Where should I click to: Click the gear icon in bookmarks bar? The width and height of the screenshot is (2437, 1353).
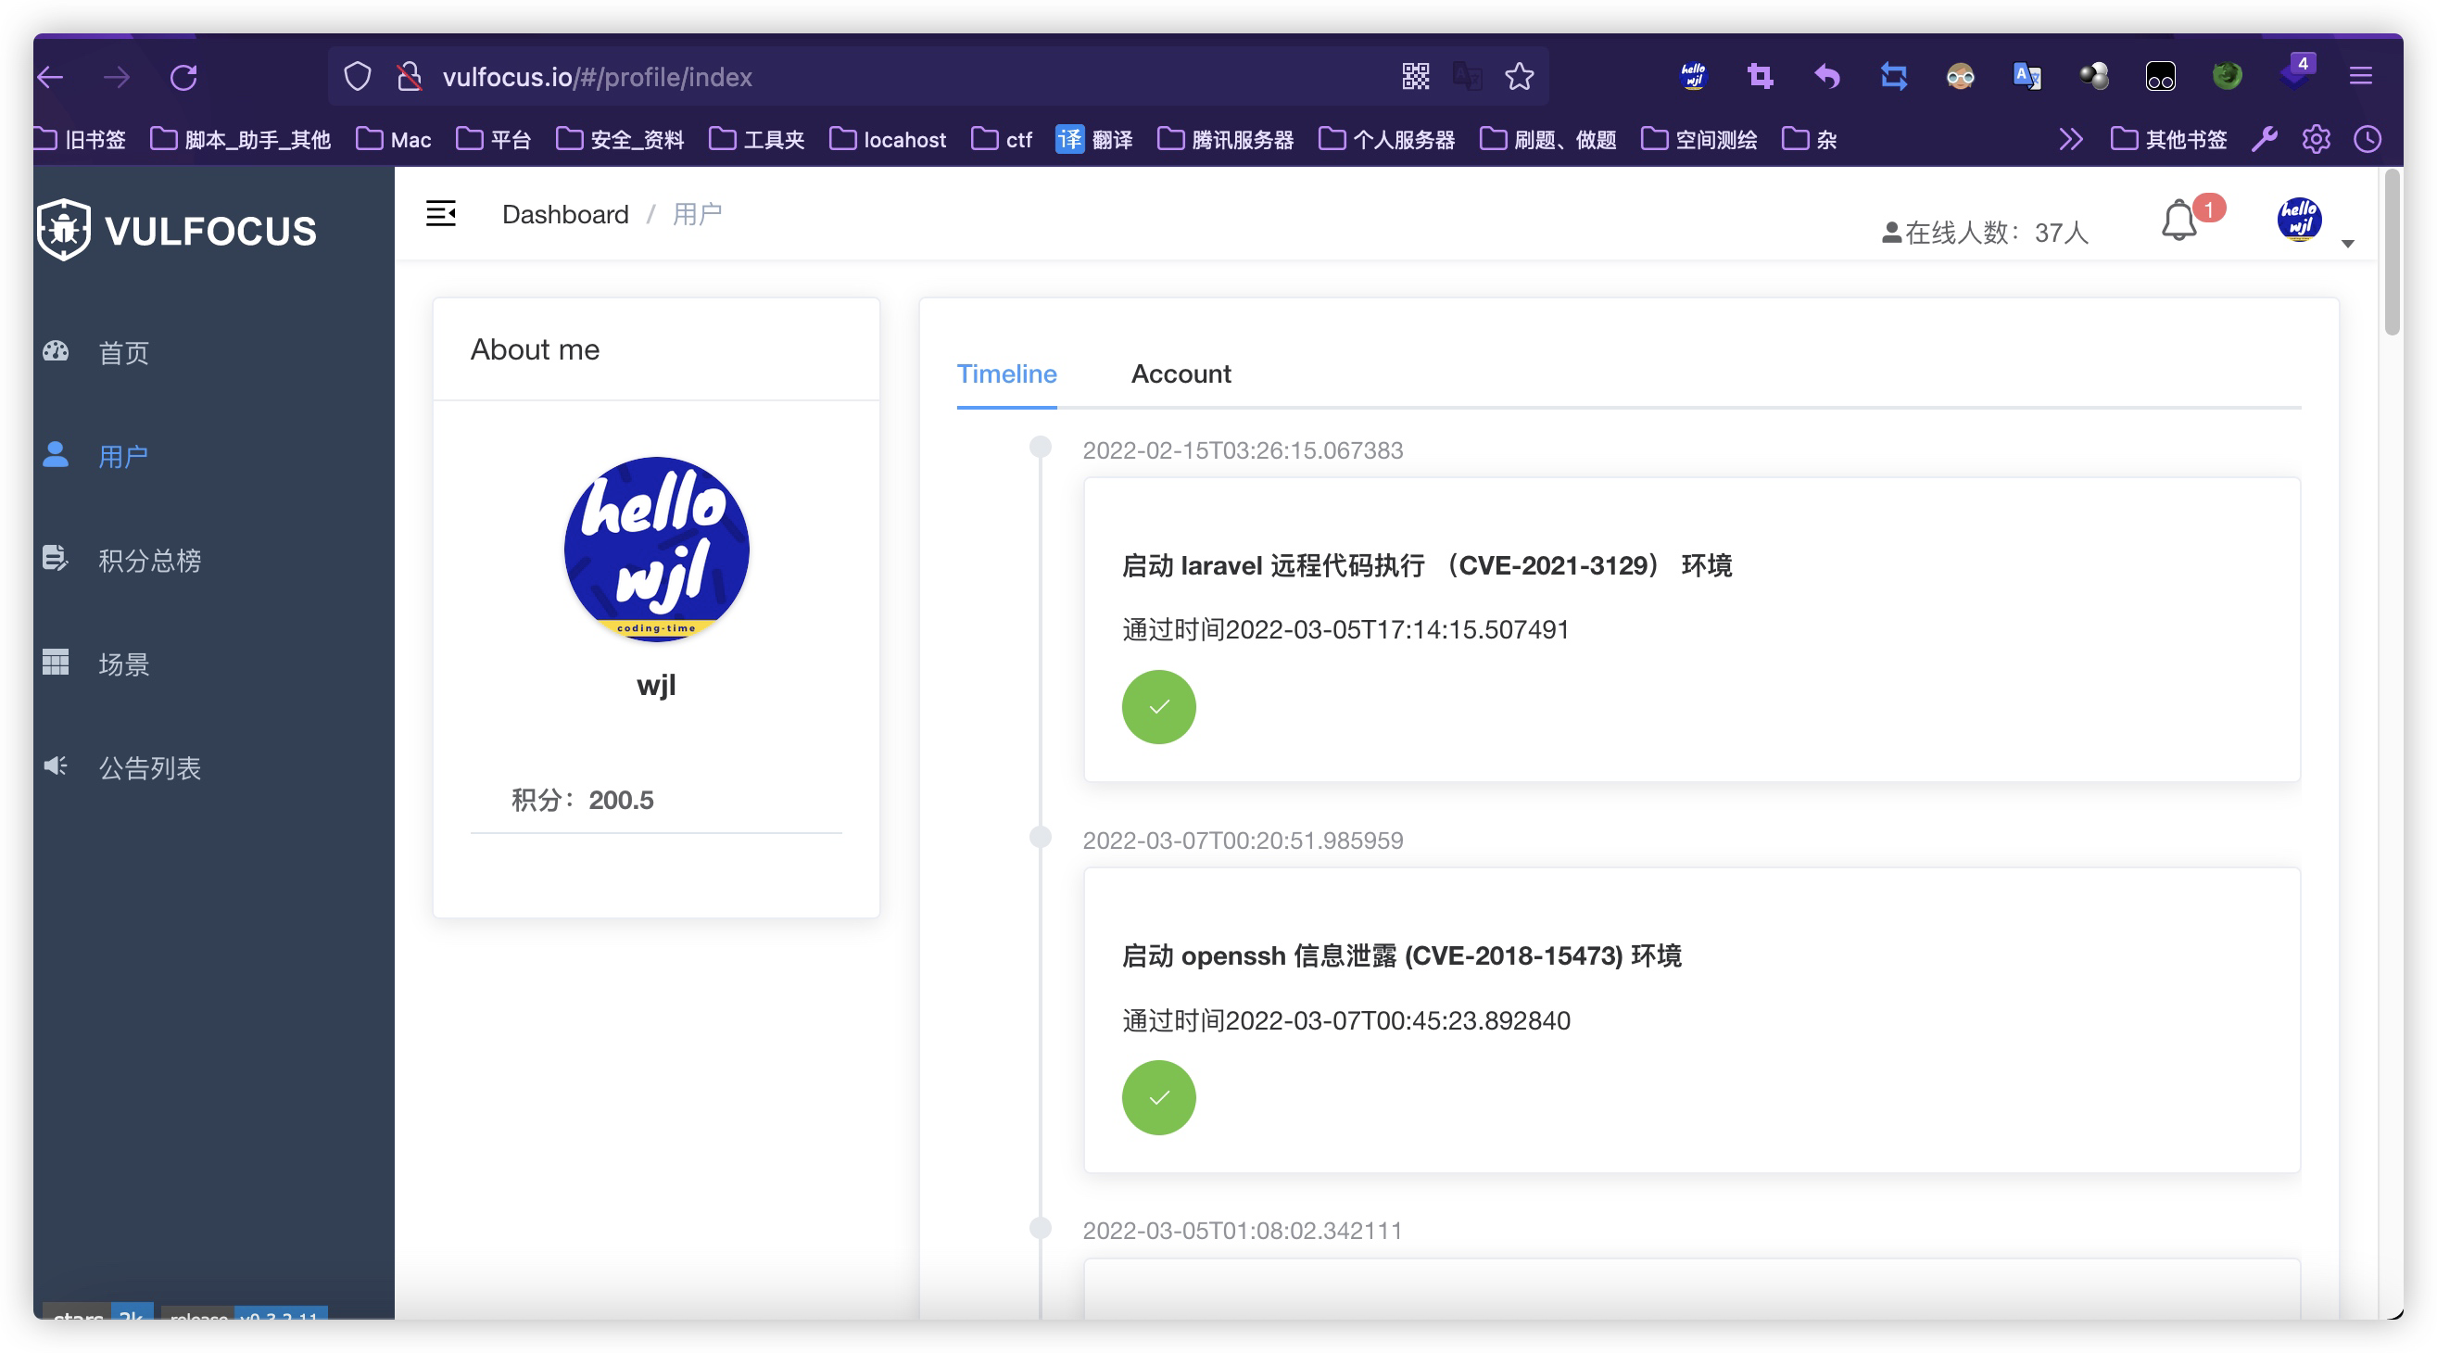pyautogui.click(x=2316, y=139)
